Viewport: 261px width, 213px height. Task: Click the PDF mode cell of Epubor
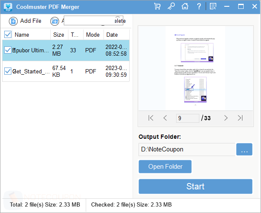(x=90, y=50)
